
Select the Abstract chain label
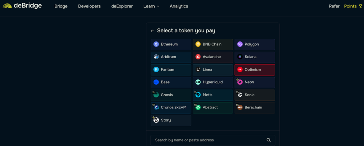(210, 108)
